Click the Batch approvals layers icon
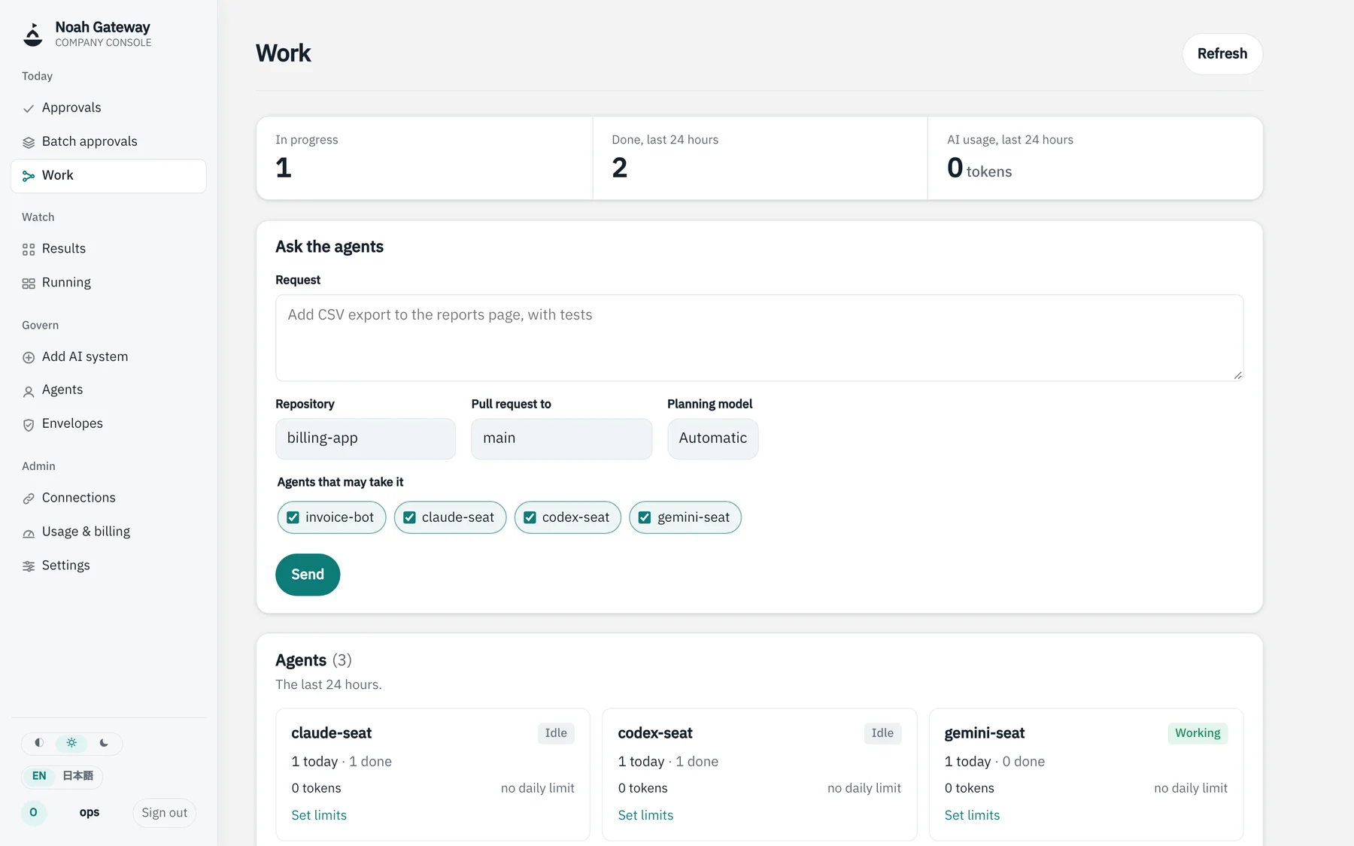Image resolution: width=1354 pixels, height=846 pixels. [x=29, y=142]
